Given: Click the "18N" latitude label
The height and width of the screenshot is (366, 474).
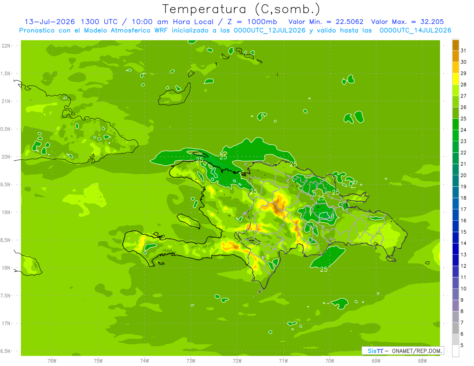Looking at the screenshot, I should point(6,268).
